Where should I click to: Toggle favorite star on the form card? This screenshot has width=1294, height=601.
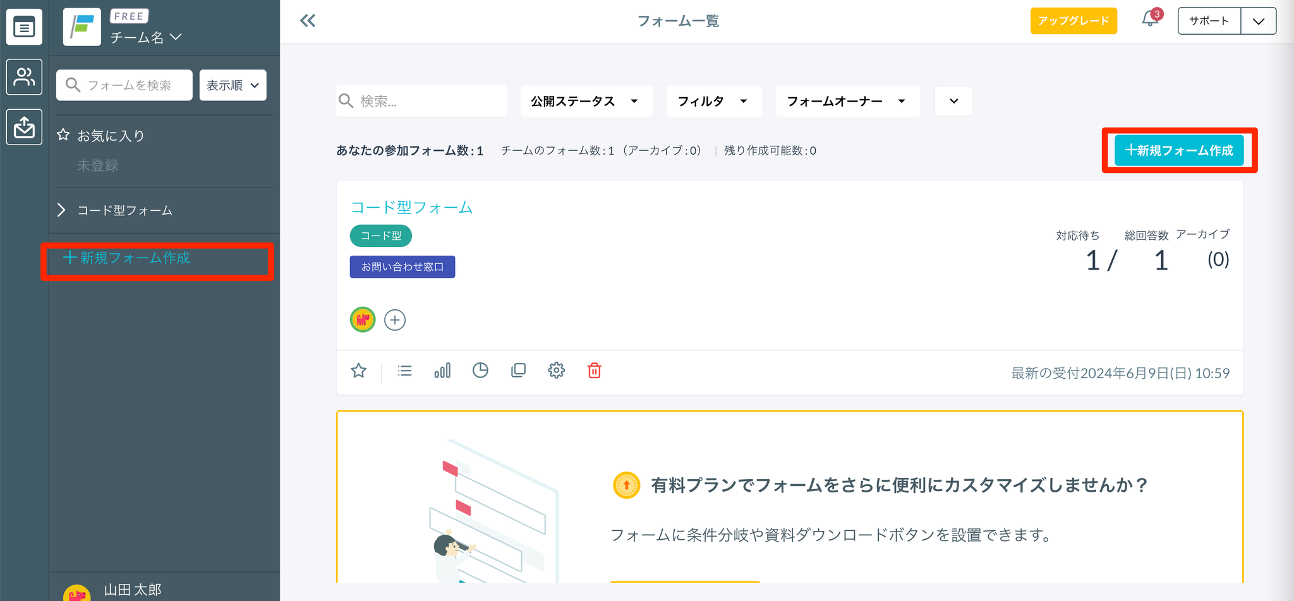point(359,371)
